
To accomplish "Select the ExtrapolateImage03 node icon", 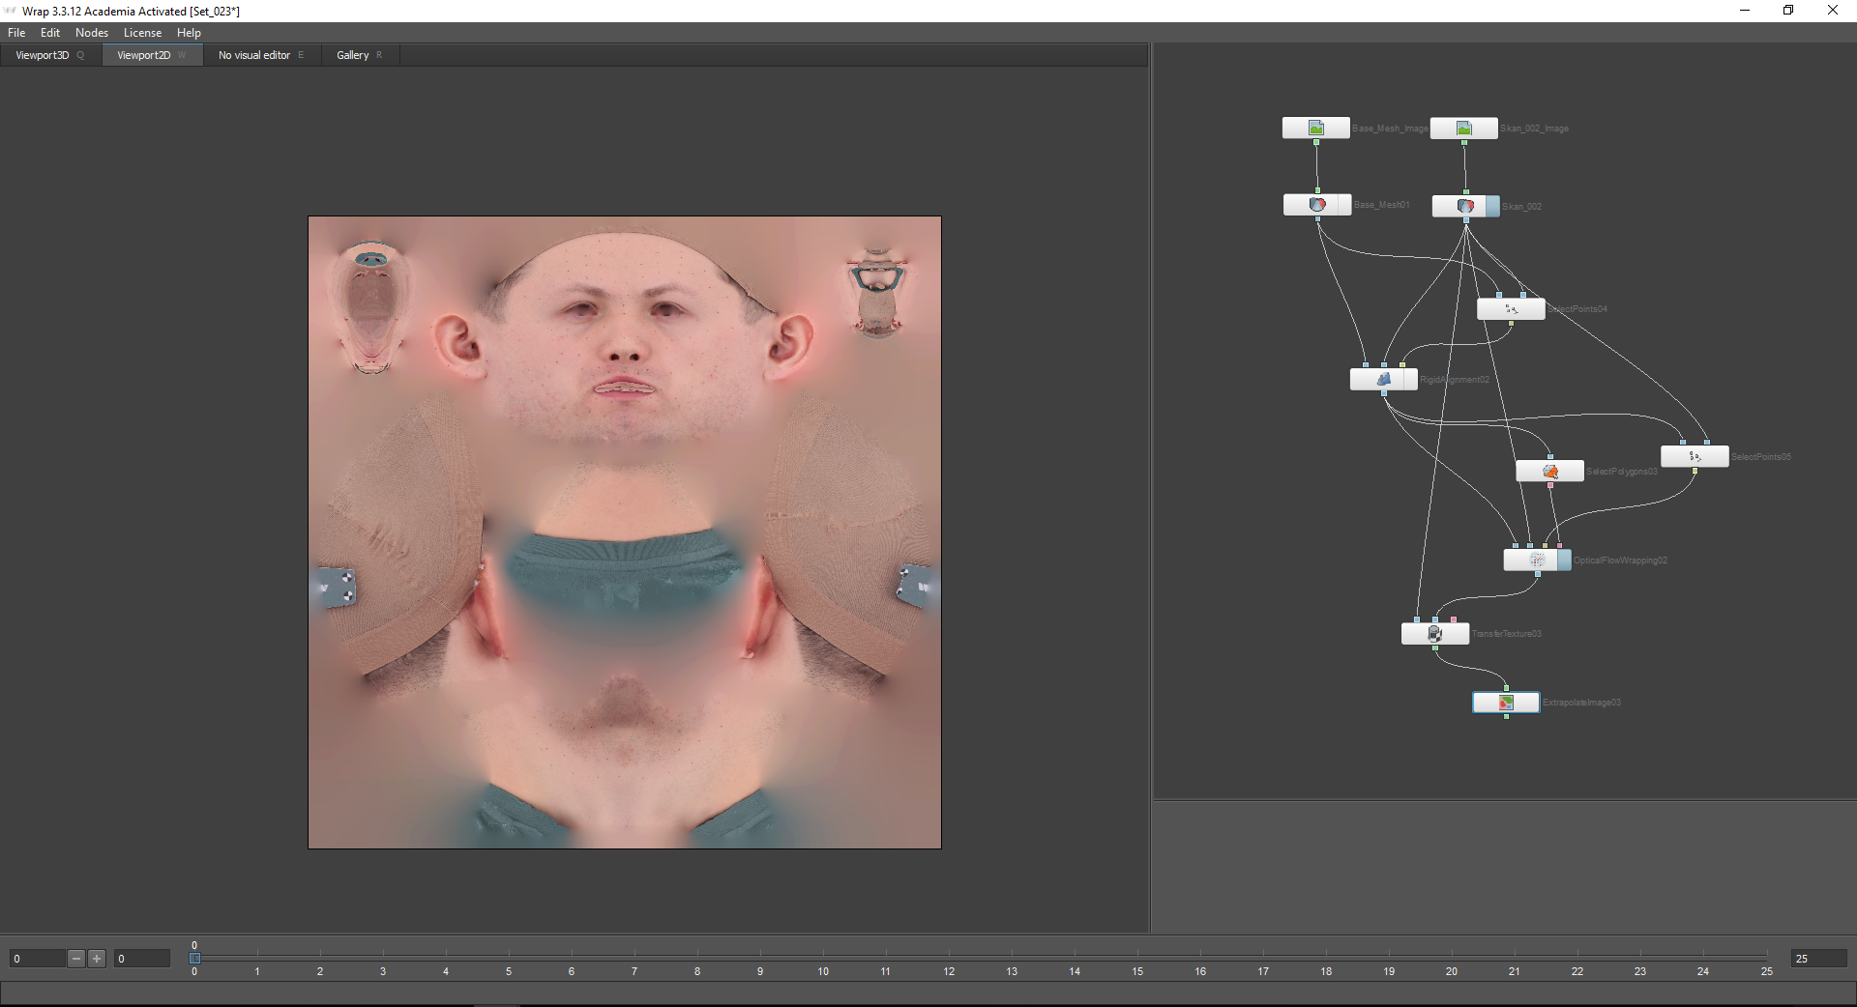I will point(1506,703).
